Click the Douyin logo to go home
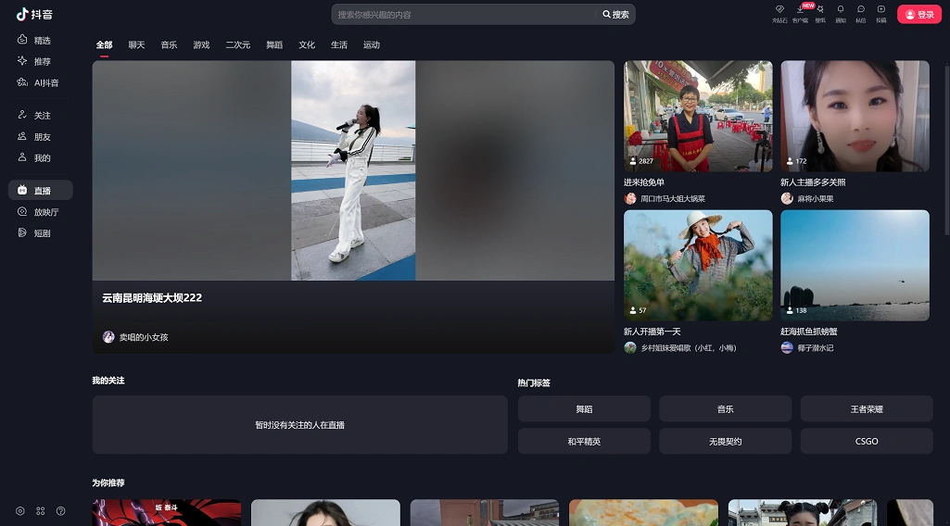The width and height of the screenshot is (950, 526). pos(34,14)
